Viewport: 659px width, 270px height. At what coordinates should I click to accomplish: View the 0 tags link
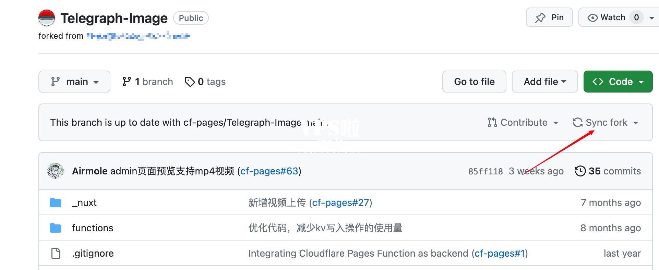(205, 82)
